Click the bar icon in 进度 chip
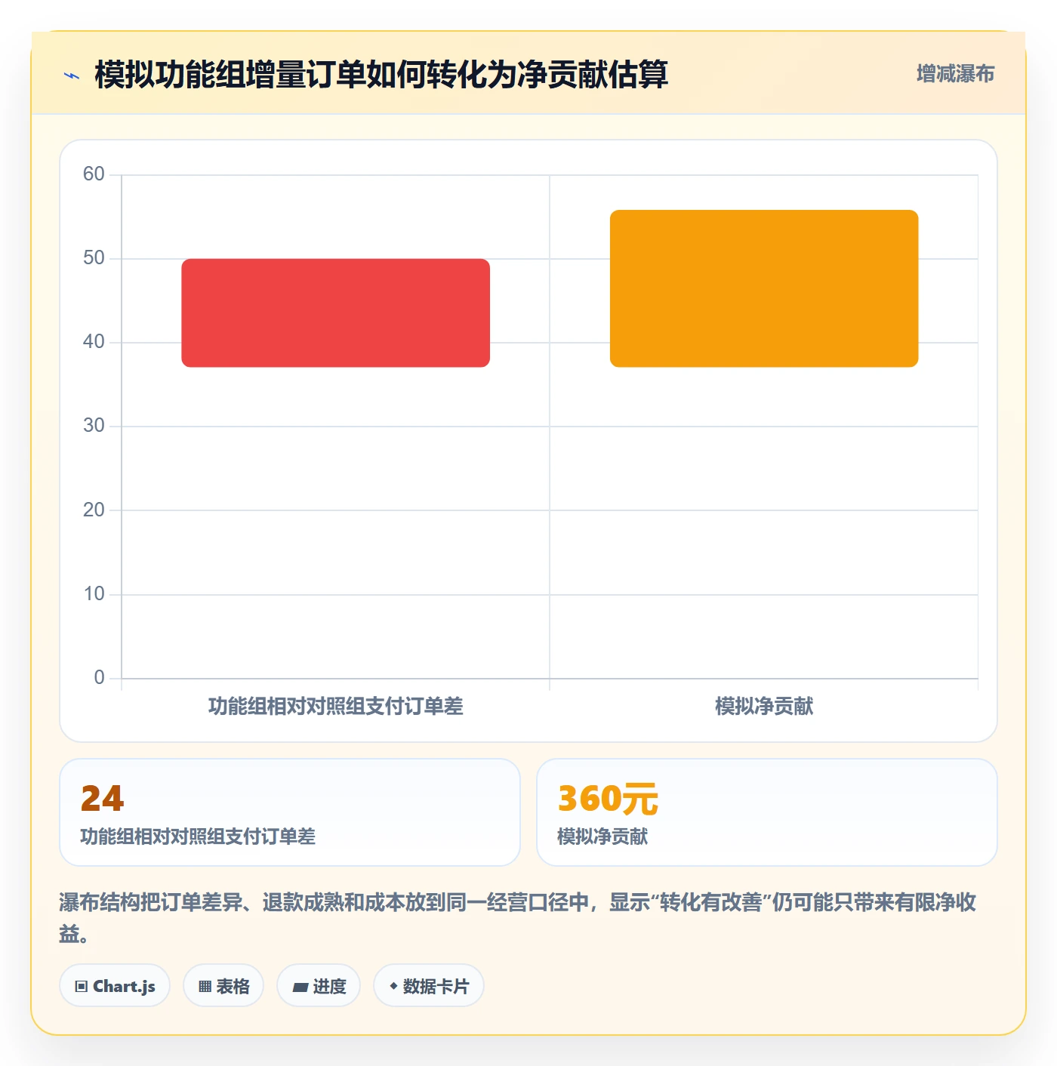The height and width of the screenshot is (1066, 1057). 300,987
